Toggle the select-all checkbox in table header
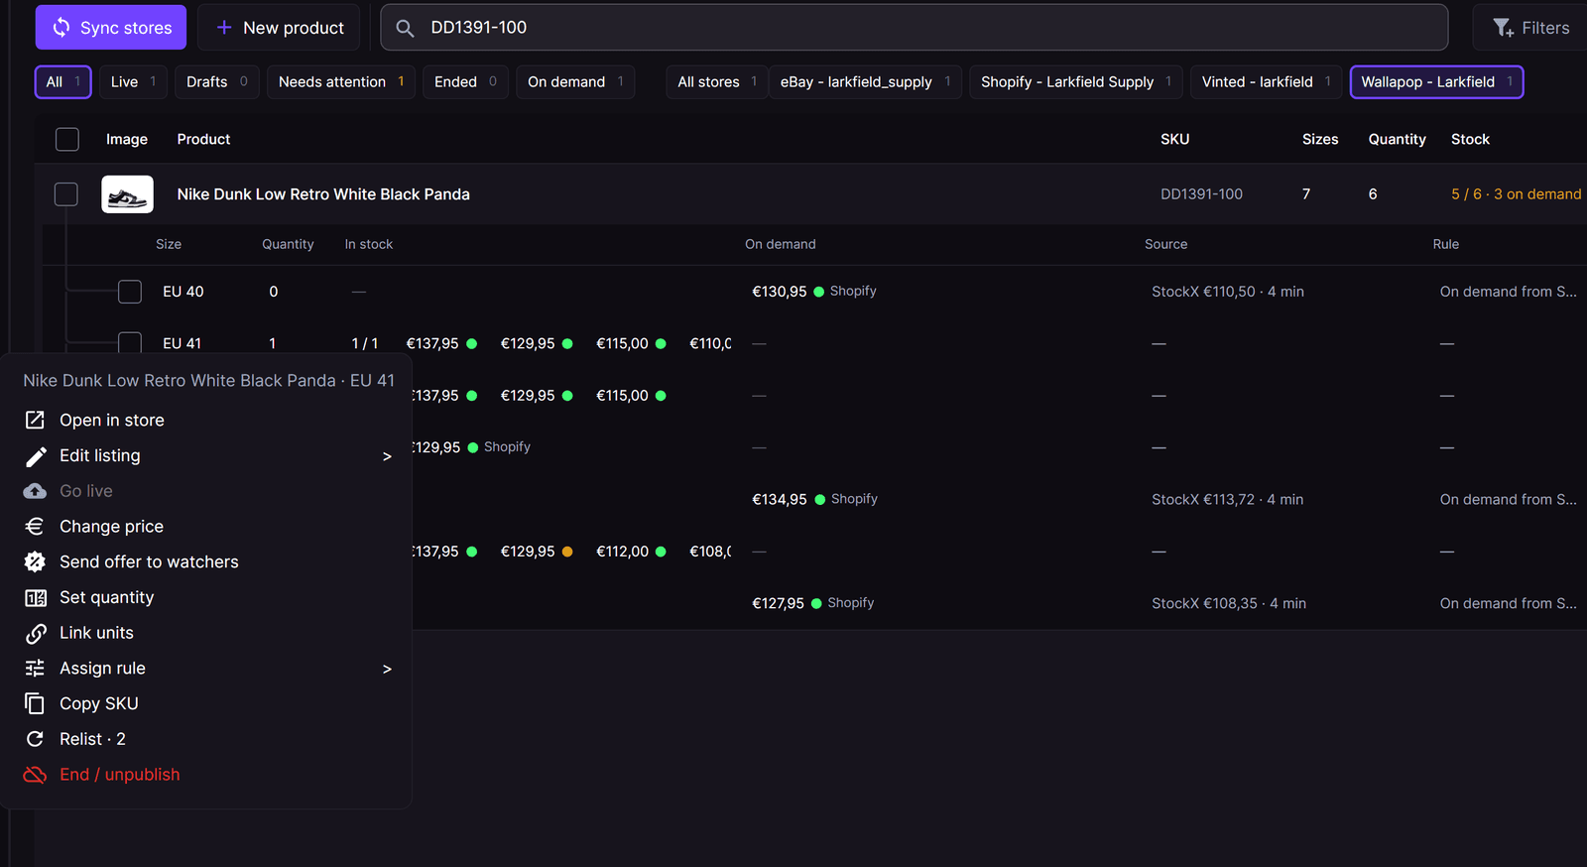The height and width of the screenshot is (867, 1587). [x=67, y=140]
